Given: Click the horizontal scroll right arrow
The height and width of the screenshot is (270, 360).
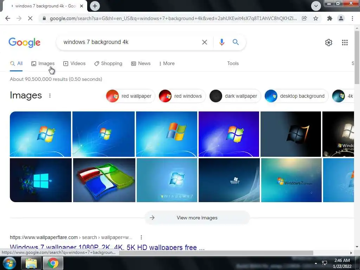Looking at the screenshot, I should (x=351, y=253).
